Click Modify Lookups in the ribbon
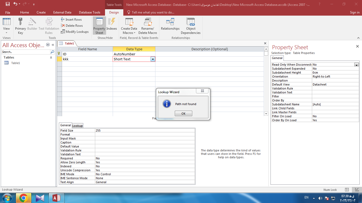The image size is (362, 203). coord(75,32)
